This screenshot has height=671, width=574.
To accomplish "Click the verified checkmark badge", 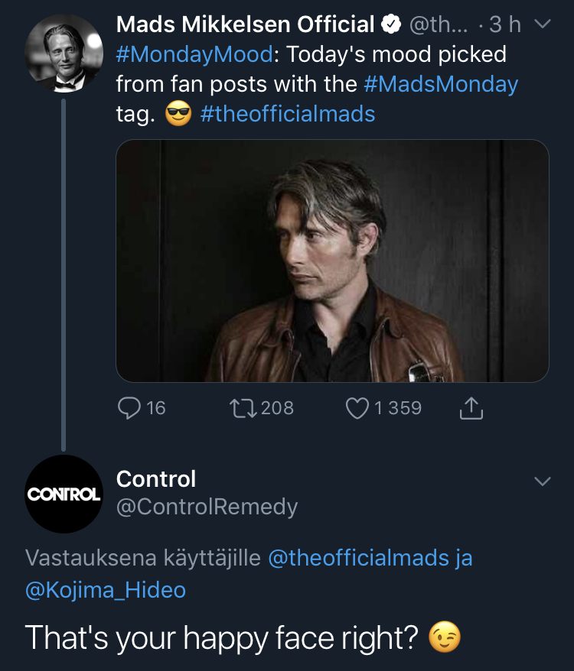I will pos(392,25).
